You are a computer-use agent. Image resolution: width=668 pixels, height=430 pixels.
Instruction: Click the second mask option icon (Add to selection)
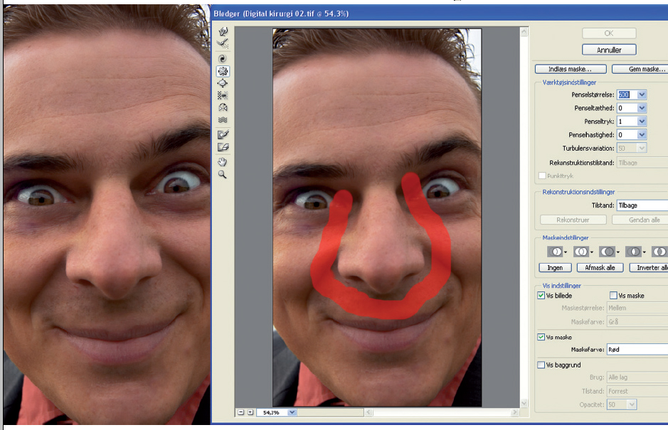tap(581, 252)
